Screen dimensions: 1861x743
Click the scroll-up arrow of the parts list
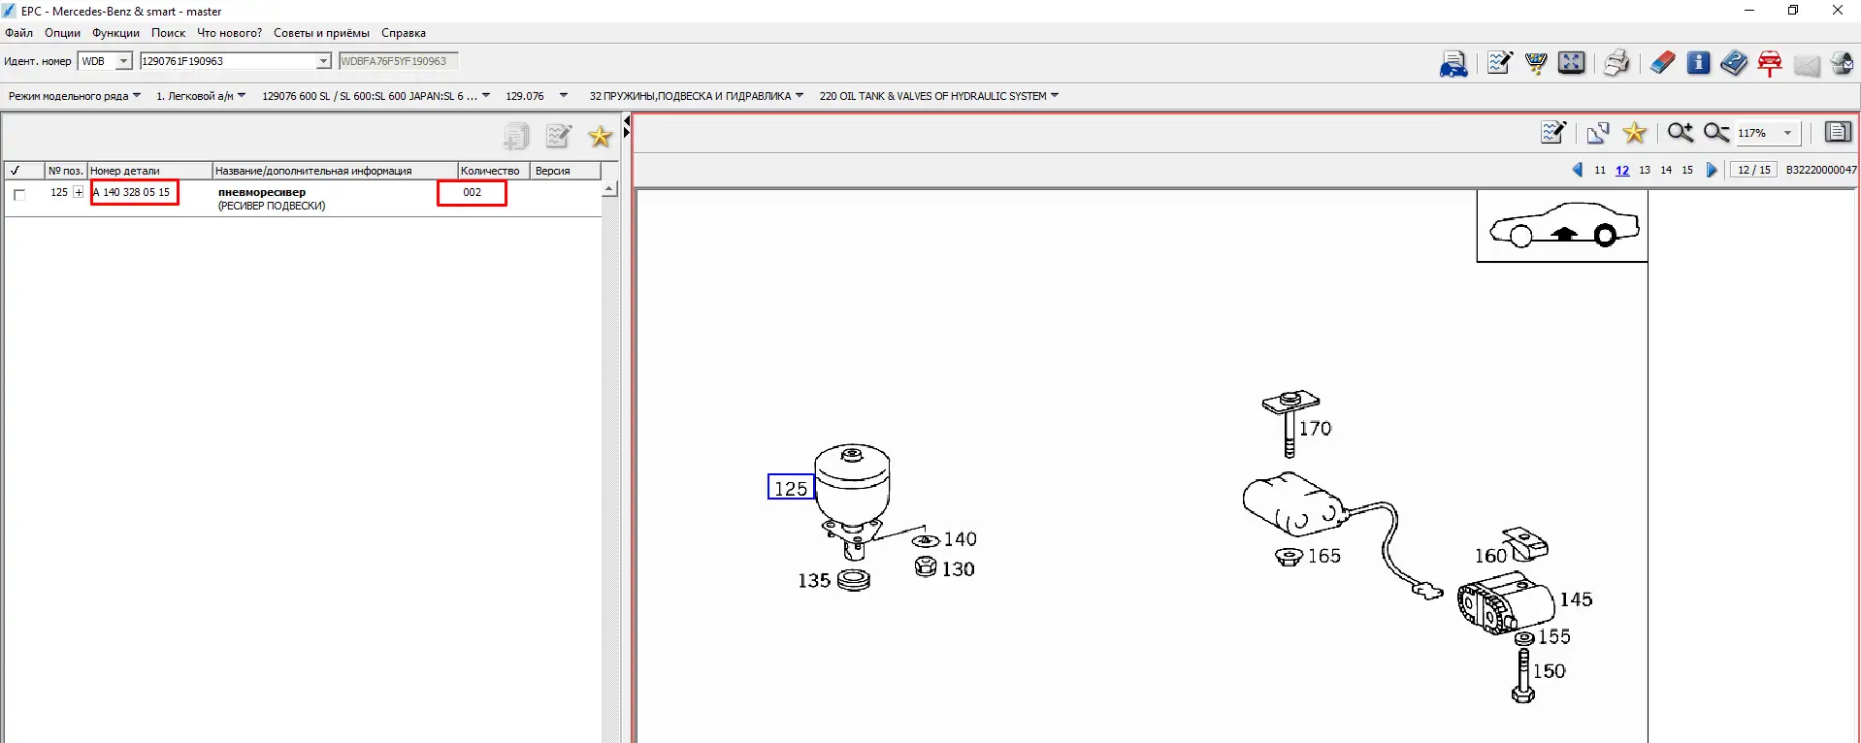point(609,189)
